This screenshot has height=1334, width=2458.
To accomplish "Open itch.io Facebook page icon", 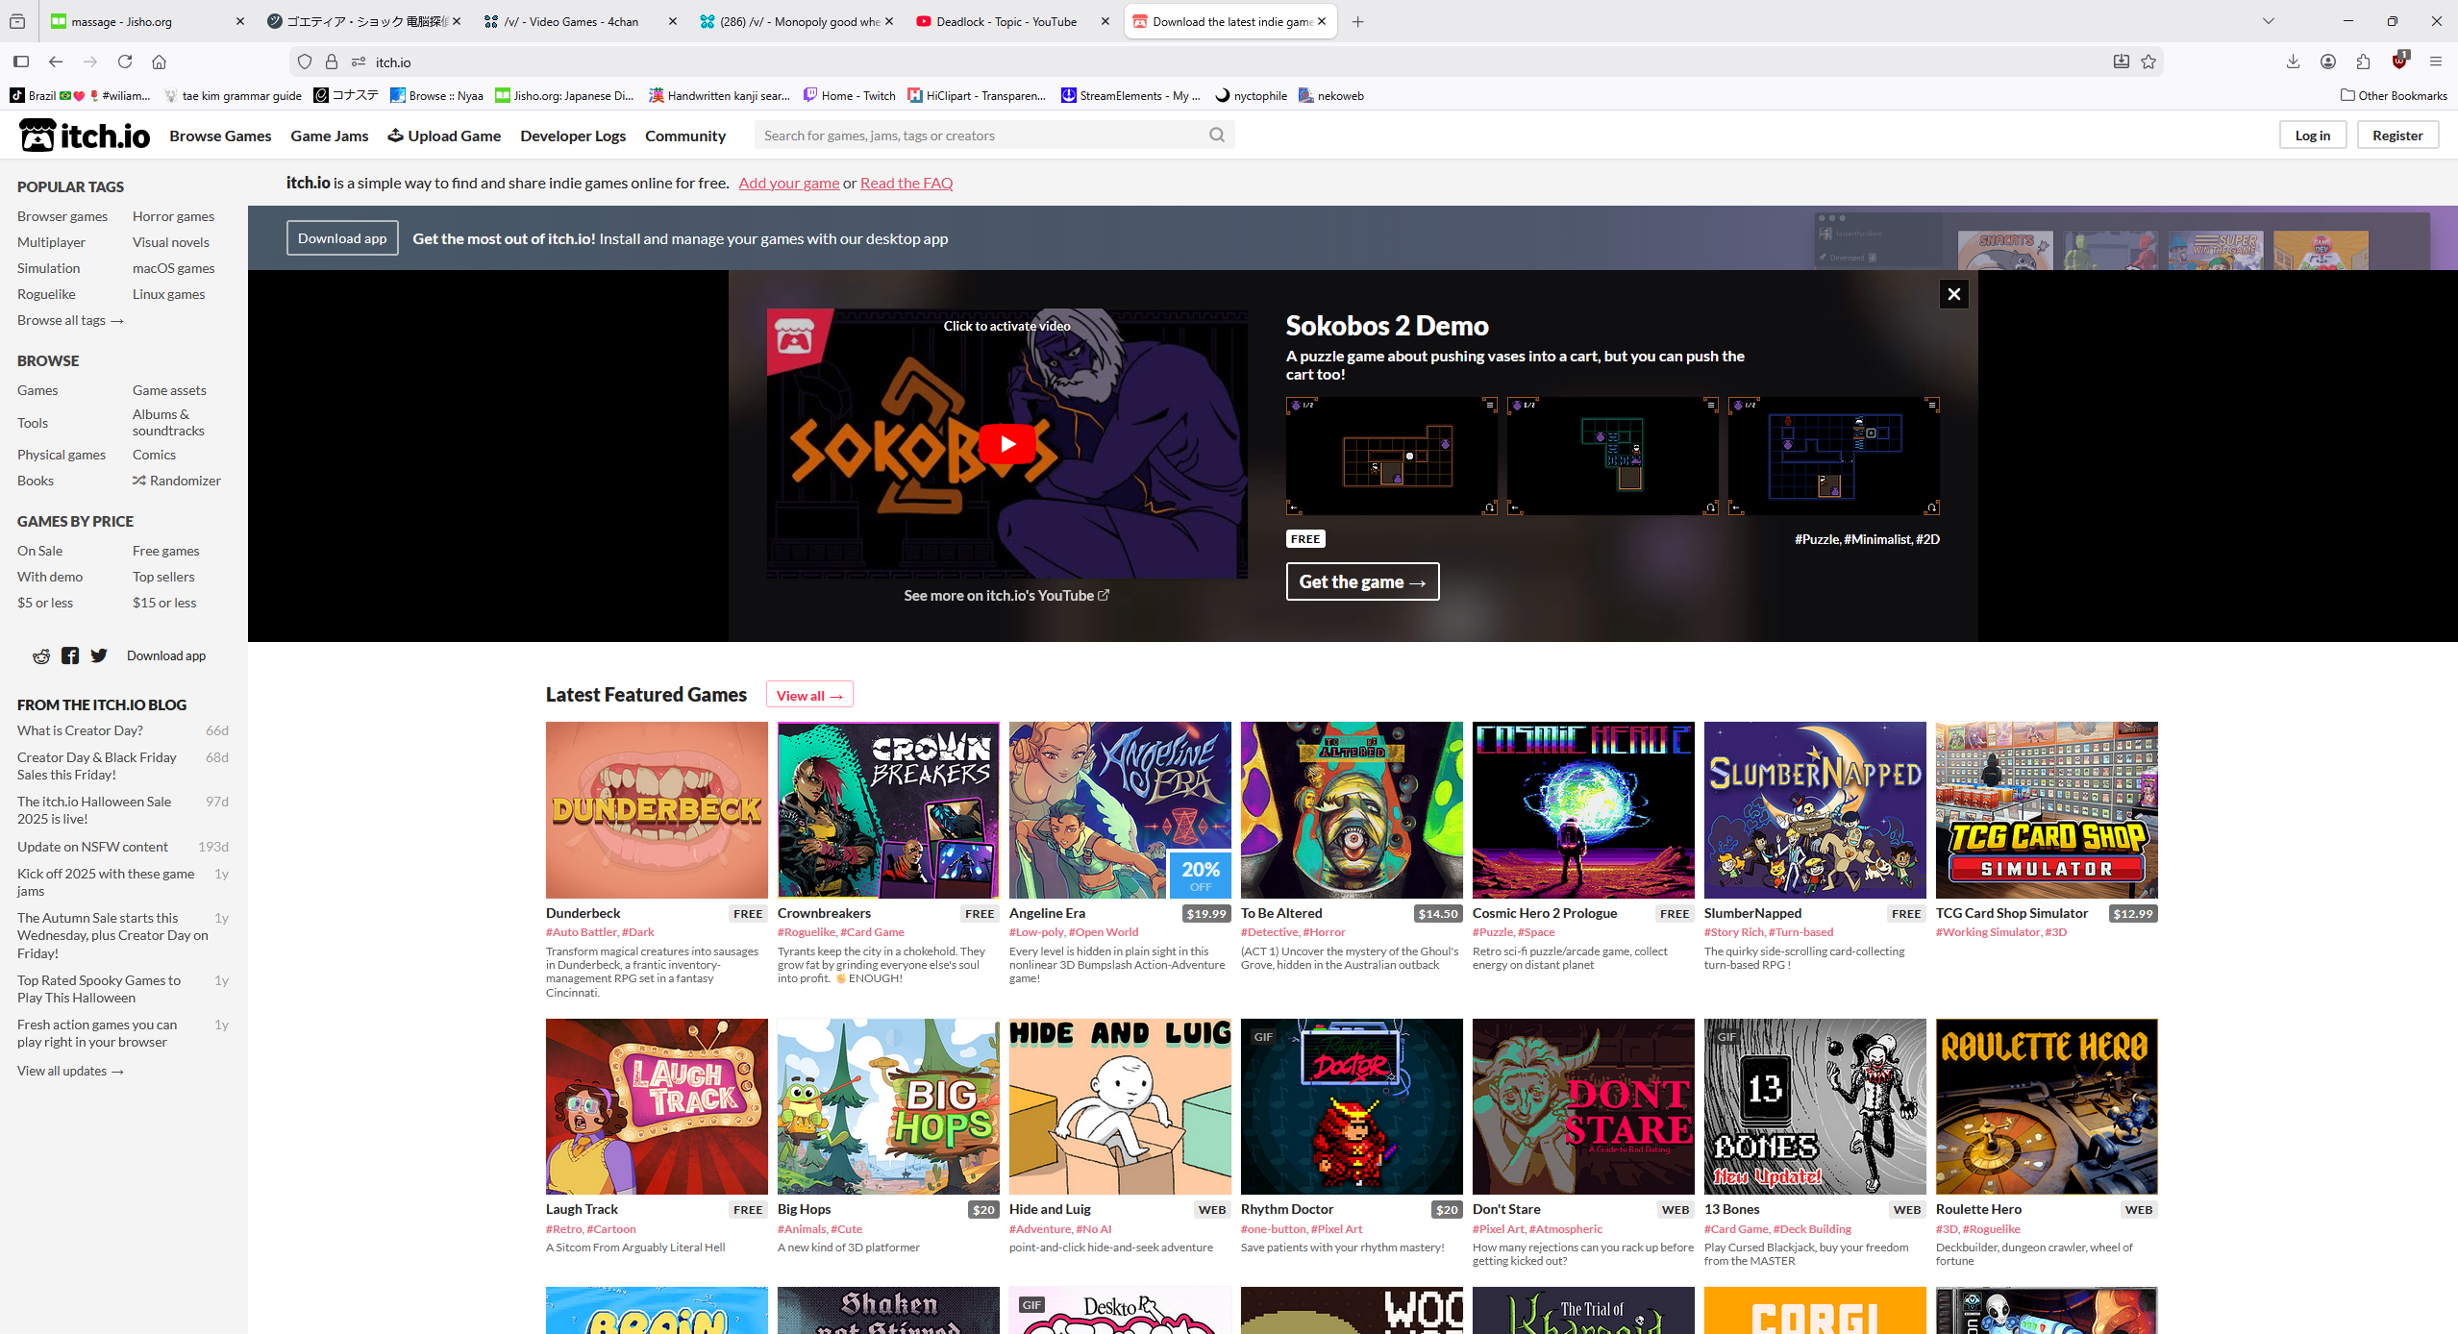I will [x=70, y=656].
